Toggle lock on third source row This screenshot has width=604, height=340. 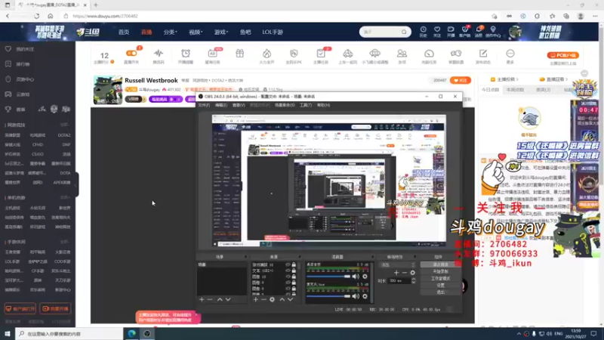click(x=294, y=277)
